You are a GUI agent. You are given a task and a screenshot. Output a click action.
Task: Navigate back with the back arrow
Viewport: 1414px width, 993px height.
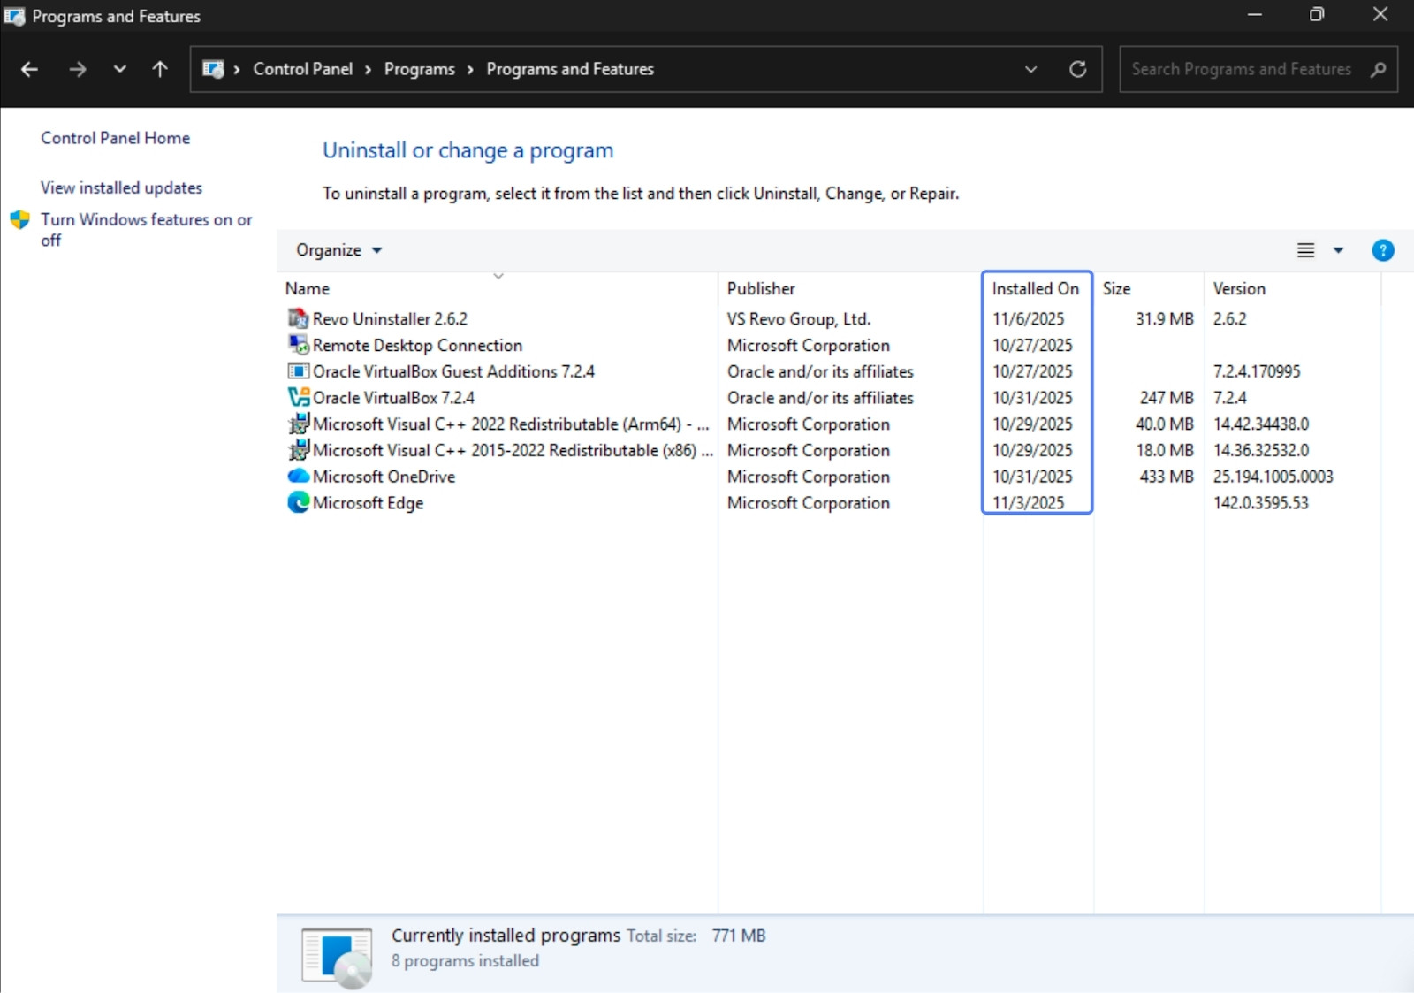(x=29, y=69)
